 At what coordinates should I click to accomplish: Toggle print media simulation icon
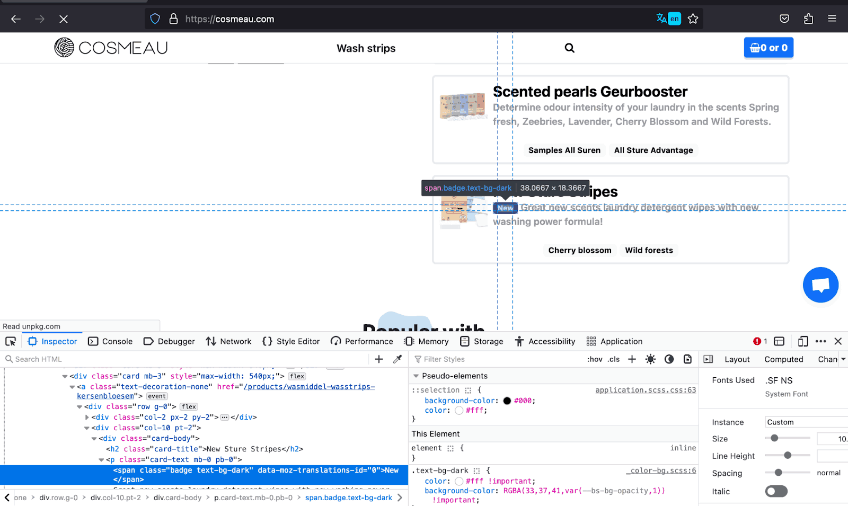(687, 359)
